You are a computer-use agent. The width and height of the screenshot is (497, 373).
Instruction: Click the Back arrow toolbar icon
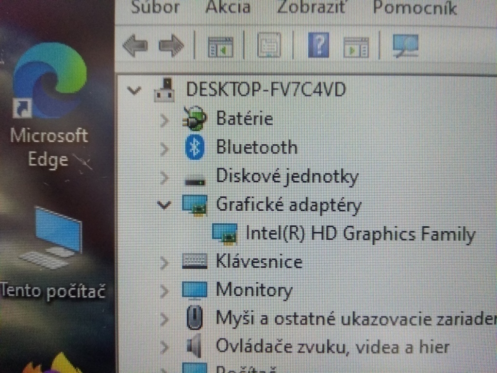pyautogui.click(x=135, y=47)
